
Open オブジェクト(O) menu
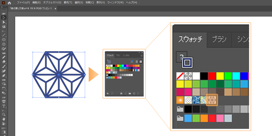point(52,3)
